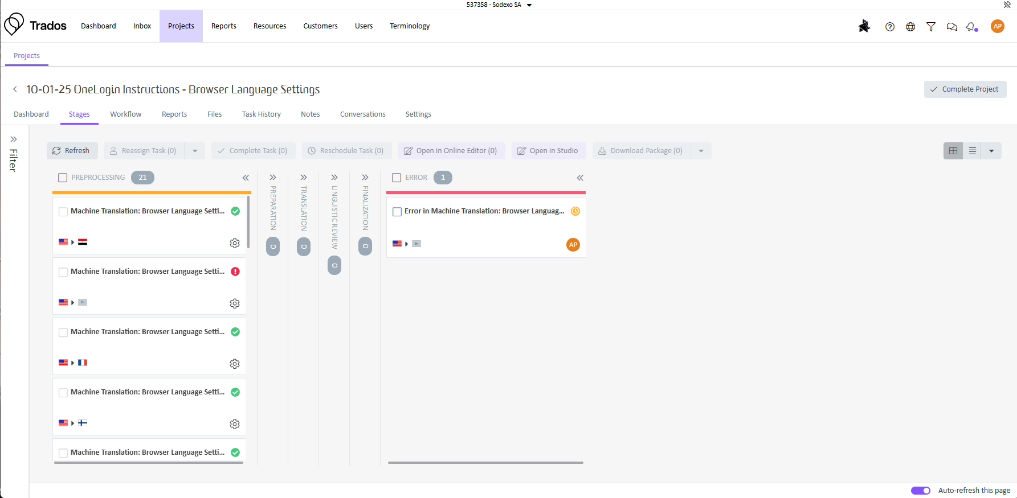This screenshot has width=1017, height=498.
Task: Open the conversations chat bubbles icon
Action: pyautogui.click(x=951, y=27)
